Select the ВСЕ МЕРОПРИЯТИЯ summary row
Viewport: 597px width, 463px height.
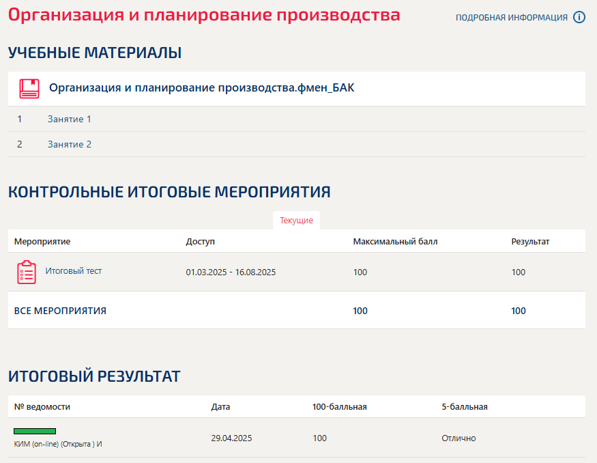click(x=60, y=311)
